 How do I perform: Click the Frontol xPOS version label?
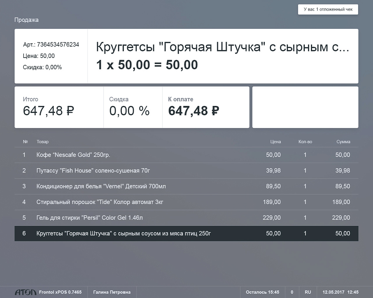point(60,292)
